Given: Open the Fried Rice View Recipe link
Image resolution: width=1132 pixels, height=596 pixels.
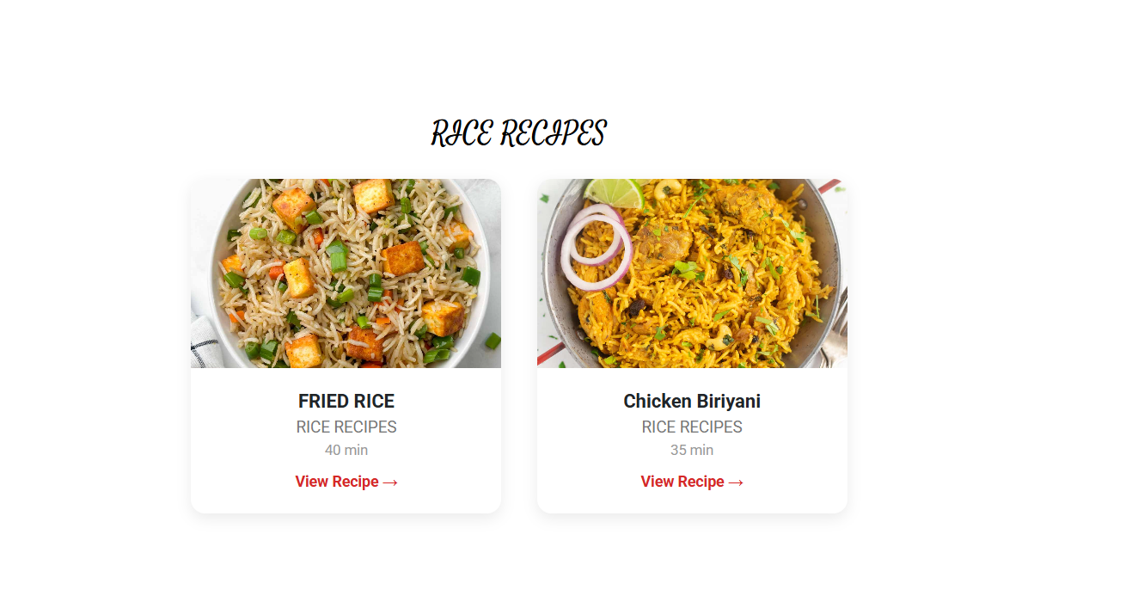Looking at the screenshot, I should click(x=346, y=482).
